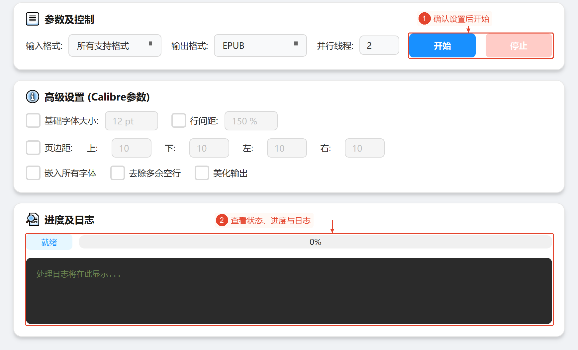Click the blue 开始 button

(x=442, y=45)
